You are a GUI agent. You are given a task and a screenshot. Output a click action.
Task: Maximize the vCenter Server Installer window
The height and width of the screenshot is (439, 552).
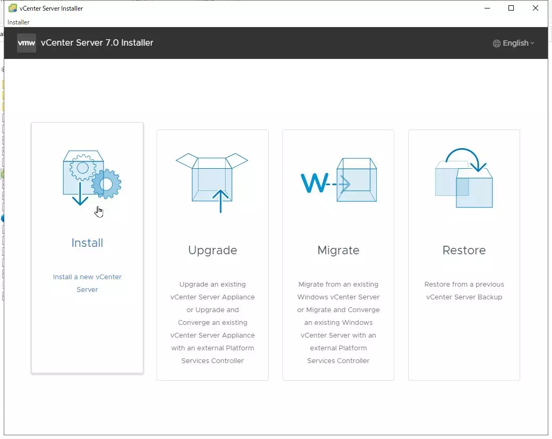click(x=511, y=8)
